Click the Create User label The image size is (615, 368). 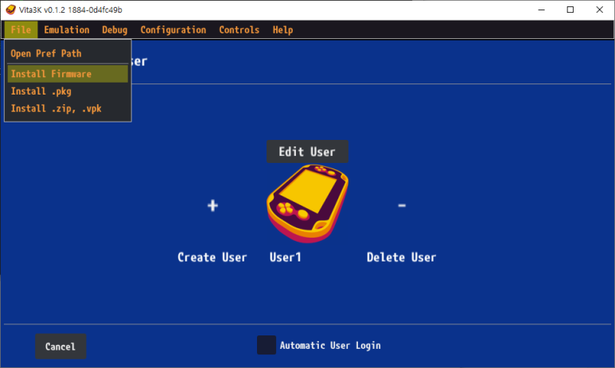[212, 258]
